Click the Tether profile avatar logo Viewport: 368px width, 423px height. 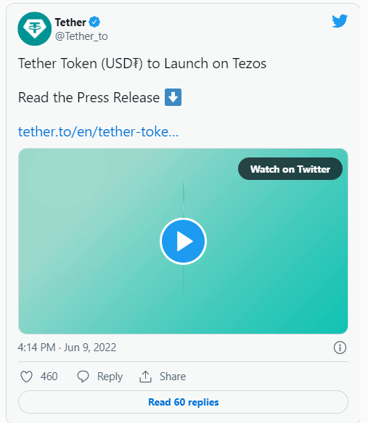click(35, 28)
